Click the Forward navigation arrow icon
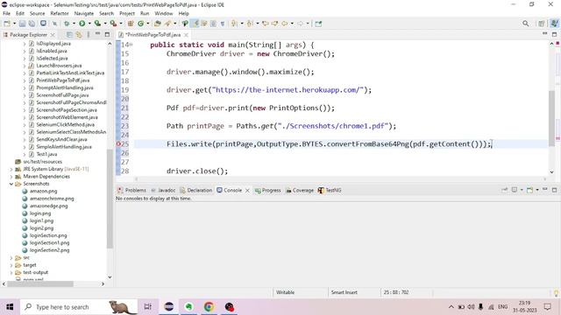The width and height of the screenshot is (561, 315). pos(300,24)
